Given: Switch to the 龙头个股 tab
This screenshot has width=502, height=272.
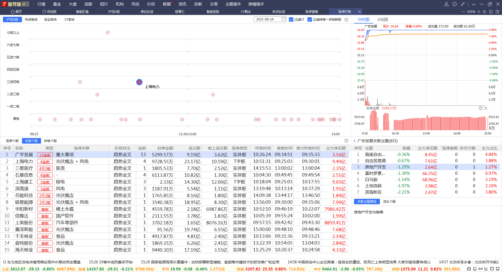Looking at the screenshot, I should click(389, 202).
